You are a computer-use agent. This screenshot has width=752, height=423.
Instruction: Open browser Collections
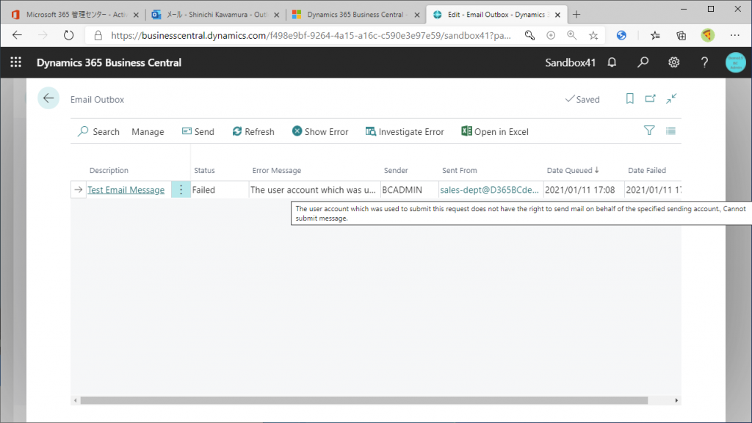tap(681, 35)
